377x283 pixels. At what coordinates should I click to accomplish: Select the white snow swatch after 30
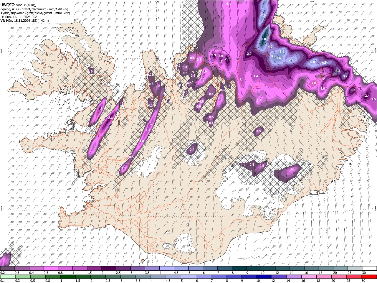pos(370,269)
